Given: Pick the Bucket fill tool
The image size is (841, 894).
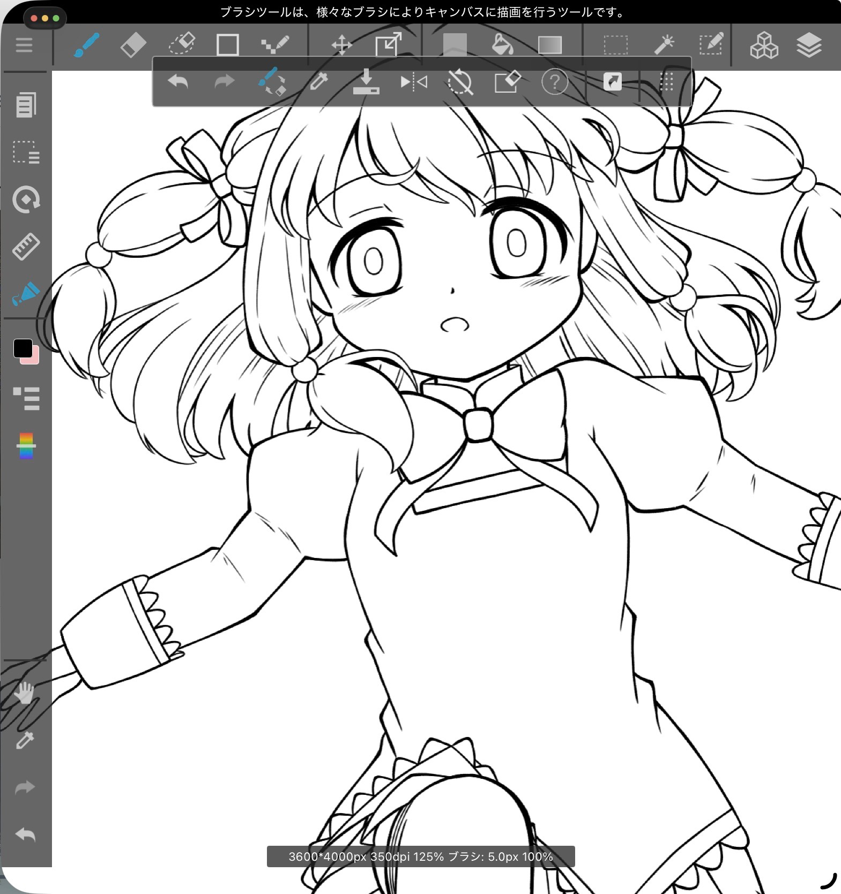Looking at the screenshot, I should click(502, 45).
